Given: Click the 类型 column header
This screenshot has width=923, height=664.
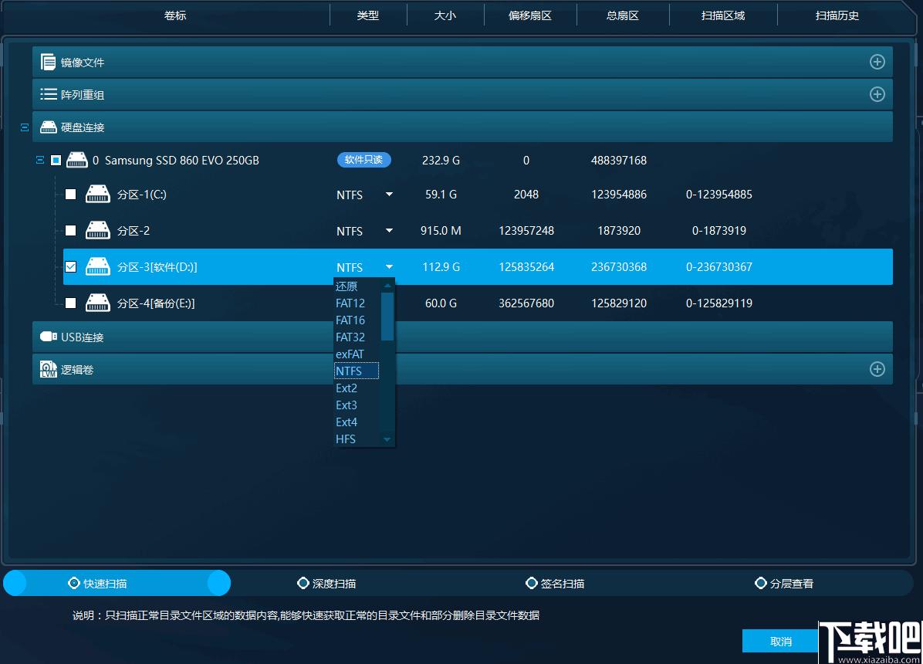Looking at the screenshot, I should click(367, 15).
